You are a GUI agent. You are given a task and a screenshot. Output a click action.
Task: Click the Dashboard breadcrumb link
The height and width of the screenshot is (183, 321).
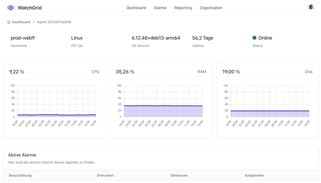click(x=21, y=22)
